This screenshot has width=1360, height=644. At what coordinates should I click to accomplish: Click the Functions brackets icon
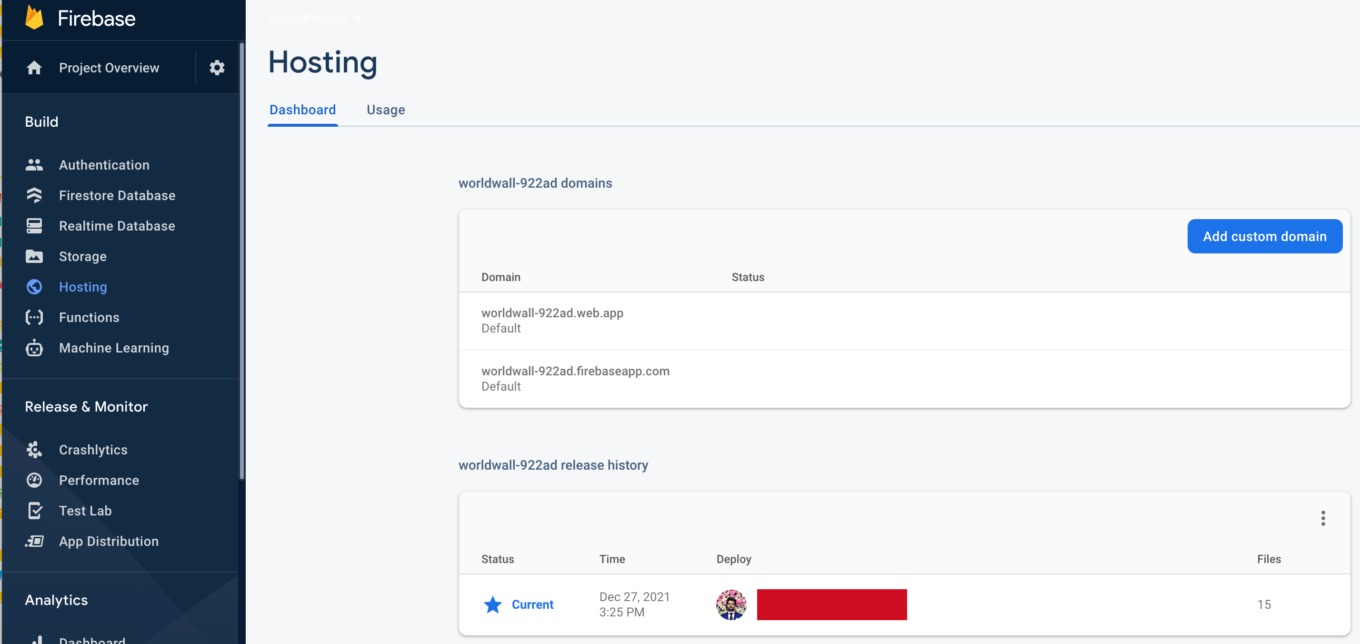34,318
